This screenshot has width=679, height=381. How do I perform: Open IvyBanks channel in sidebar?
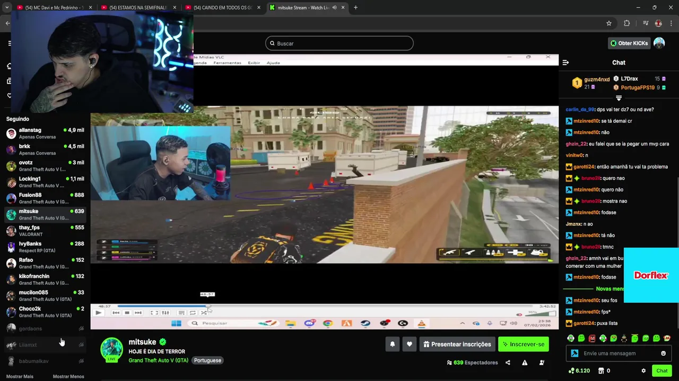[45, 247]
